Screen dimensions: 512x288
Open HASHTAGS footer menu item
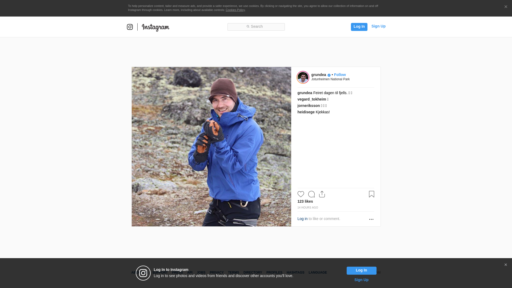(x=295, y=273)
